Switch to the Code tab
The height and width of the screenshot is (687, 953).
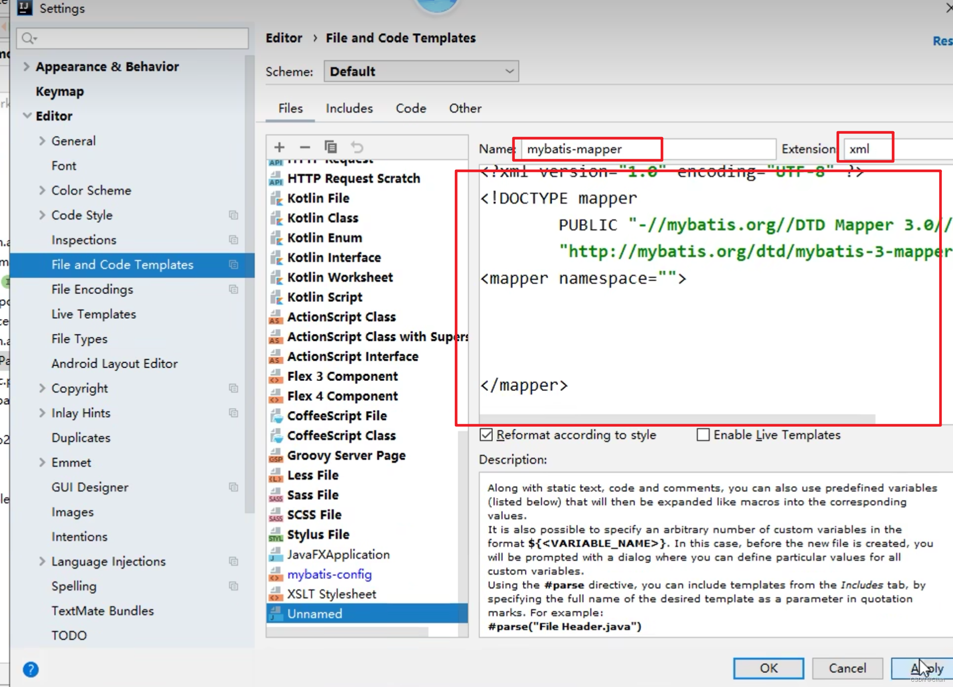pos(411,109)
